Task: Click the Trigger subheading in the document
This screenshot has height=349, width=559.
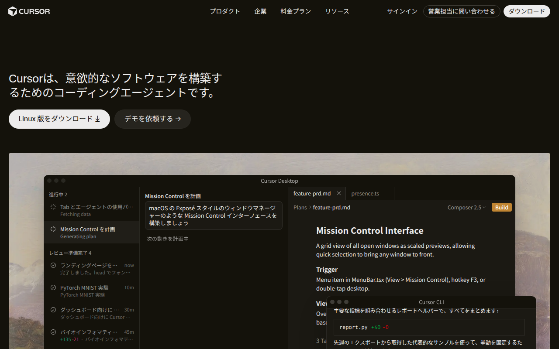Action: pos(327,270)
